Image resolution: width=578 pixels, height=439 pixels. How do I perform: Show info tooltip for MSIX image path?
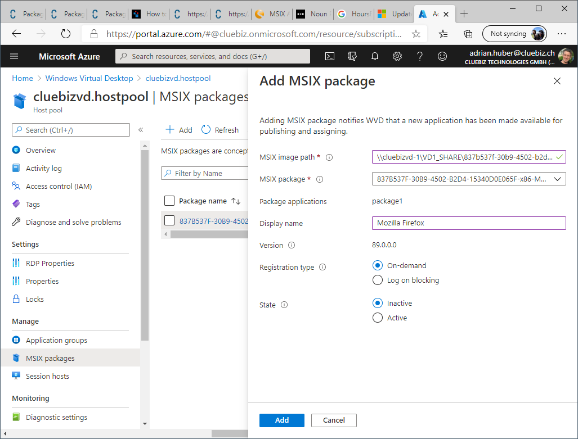pyautogui.click(x=330, y=157)
